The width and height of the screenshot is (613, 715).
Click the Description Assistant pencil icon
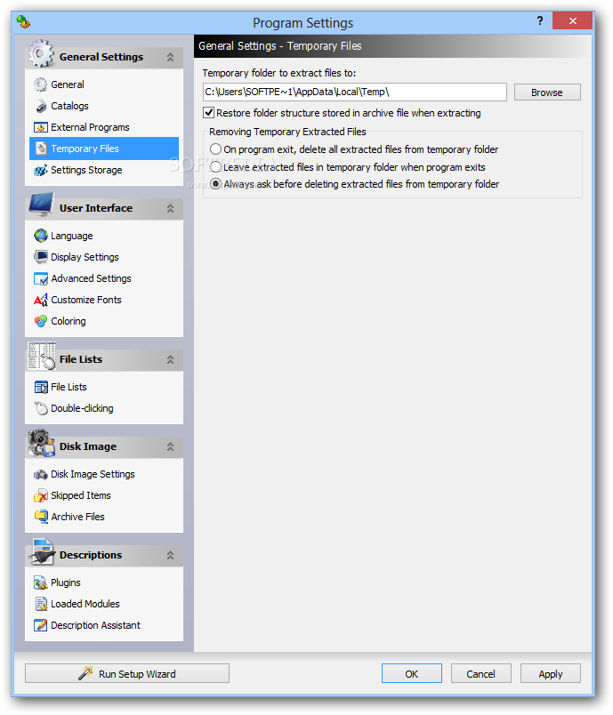pos(41,625)
